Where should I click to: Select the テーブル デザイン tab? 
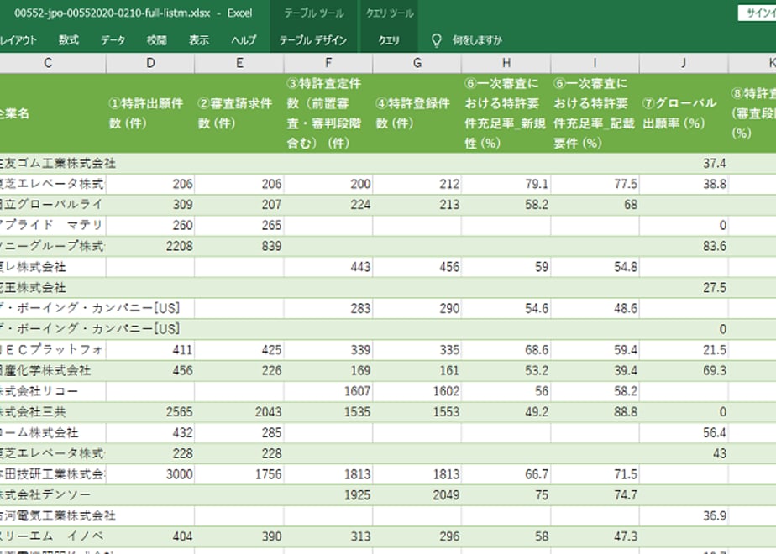[312, 40]
